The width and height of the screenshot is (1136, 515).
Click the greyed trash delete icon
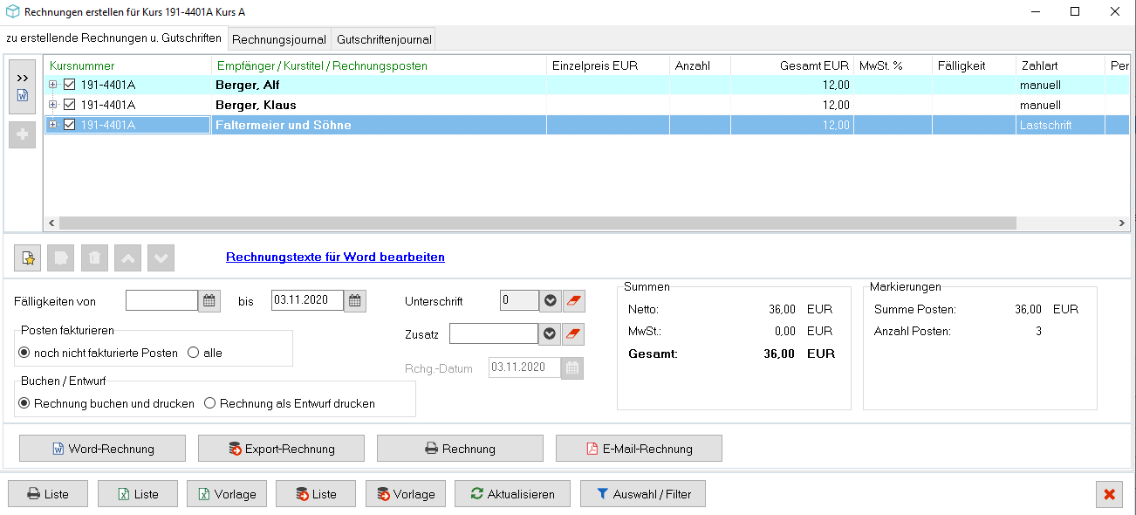pos(94,257)
